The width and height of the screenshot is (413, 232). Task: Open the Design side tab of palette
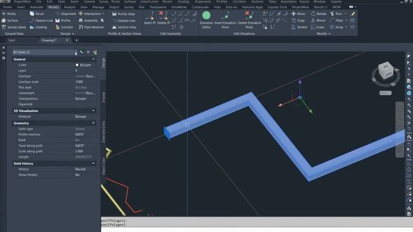103,63
